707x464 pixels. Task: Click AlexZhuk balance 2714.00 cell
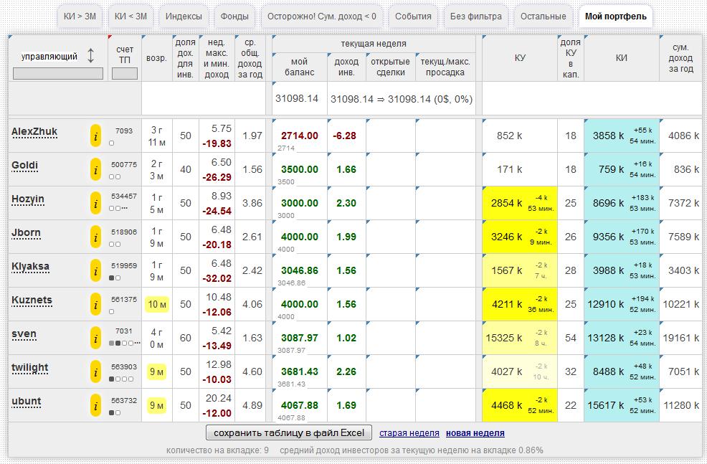coord(300,136)
